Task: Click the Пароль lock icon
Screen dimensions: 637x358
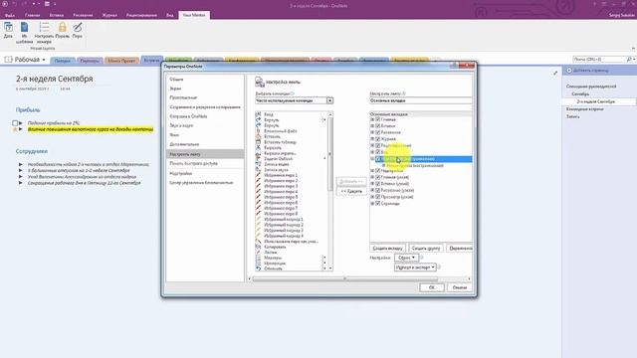Action: point(62,27)
